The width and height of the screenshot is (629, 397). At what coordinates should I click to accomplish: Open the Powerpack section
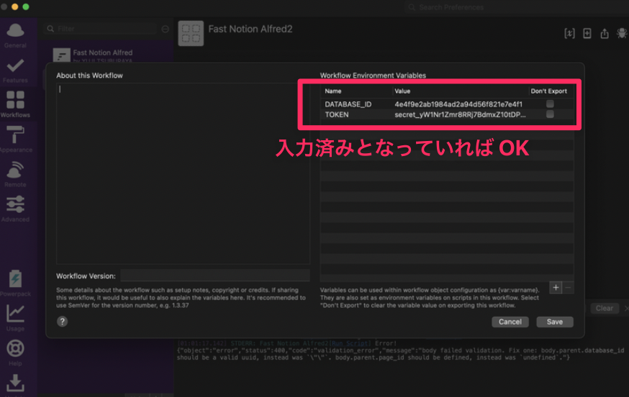(x=15, y=283)
